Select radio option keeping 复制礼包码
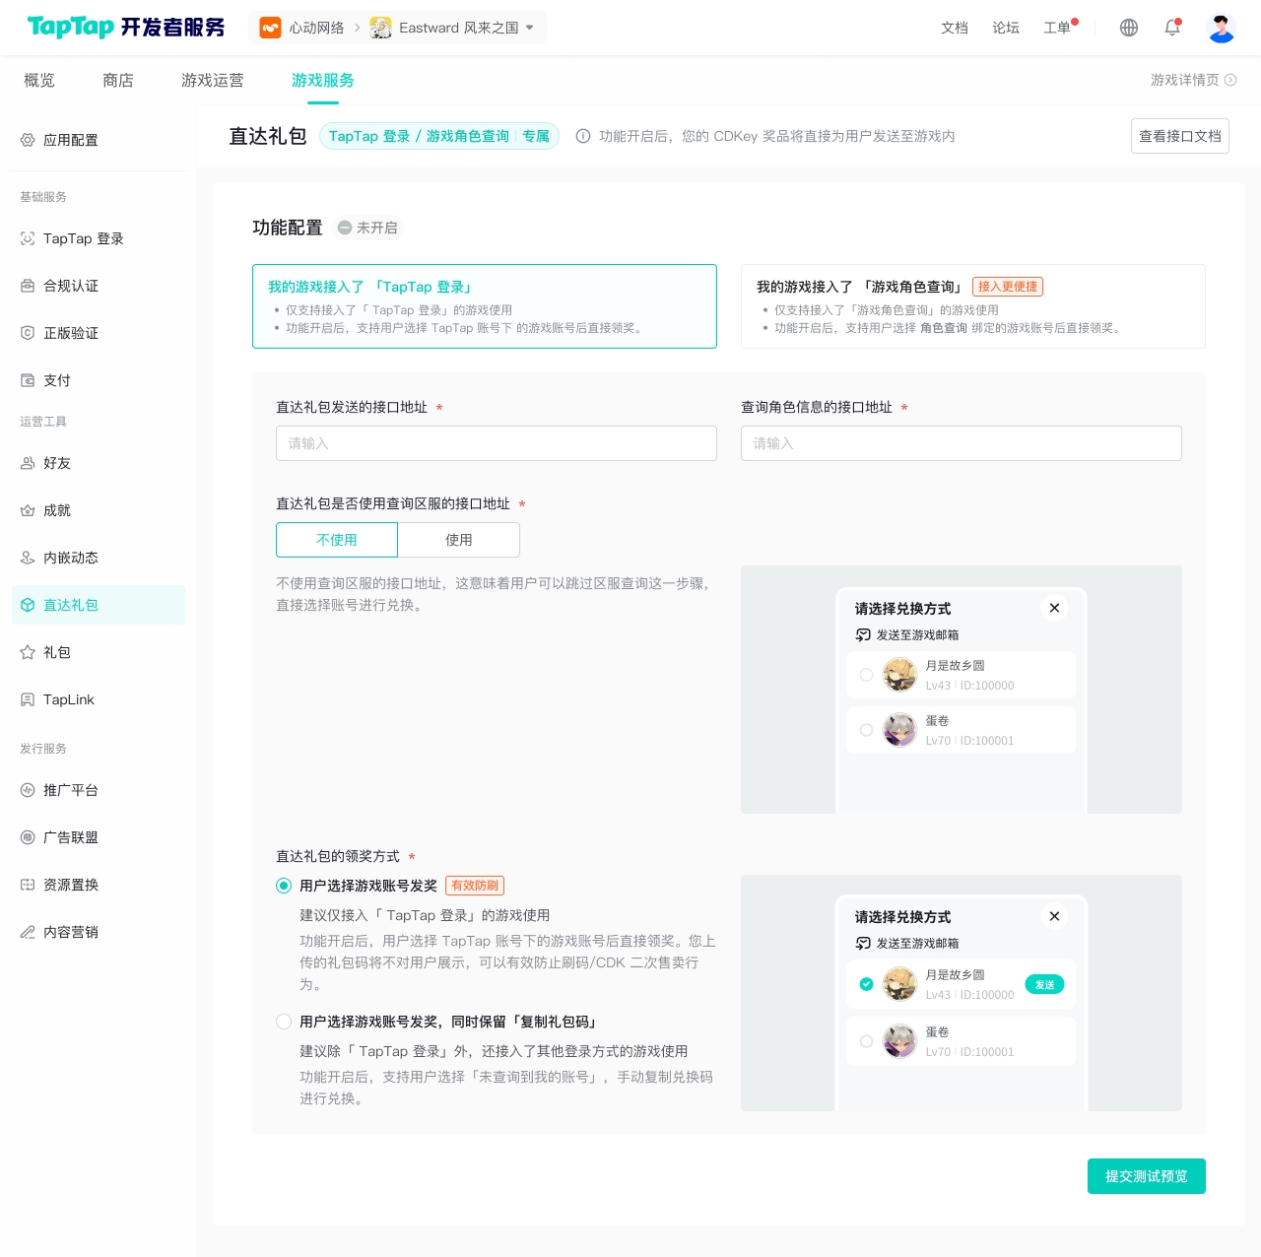 (x=284, y=1022)
